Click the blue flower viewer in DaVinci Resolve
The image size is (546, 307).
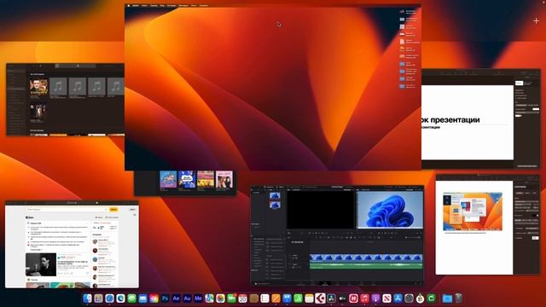click(x=390, y=210)
